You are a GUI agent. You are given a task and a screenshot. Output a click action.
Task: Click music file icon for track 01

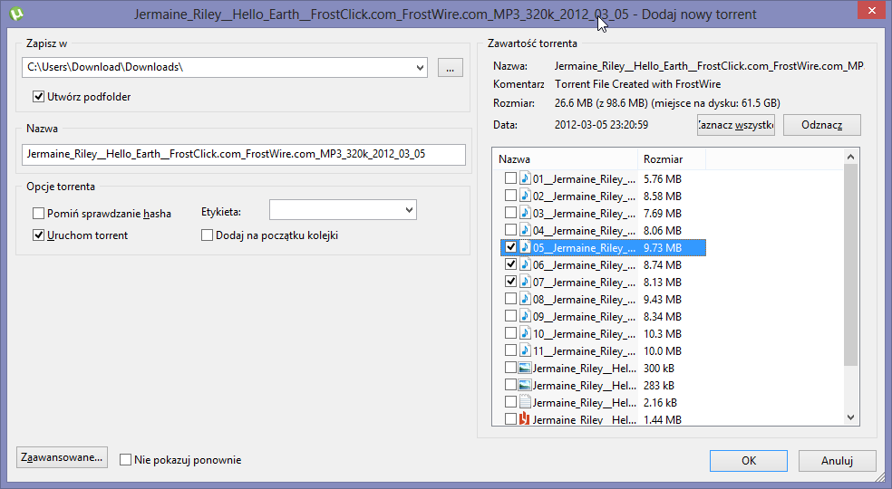[x=525, y=178]
